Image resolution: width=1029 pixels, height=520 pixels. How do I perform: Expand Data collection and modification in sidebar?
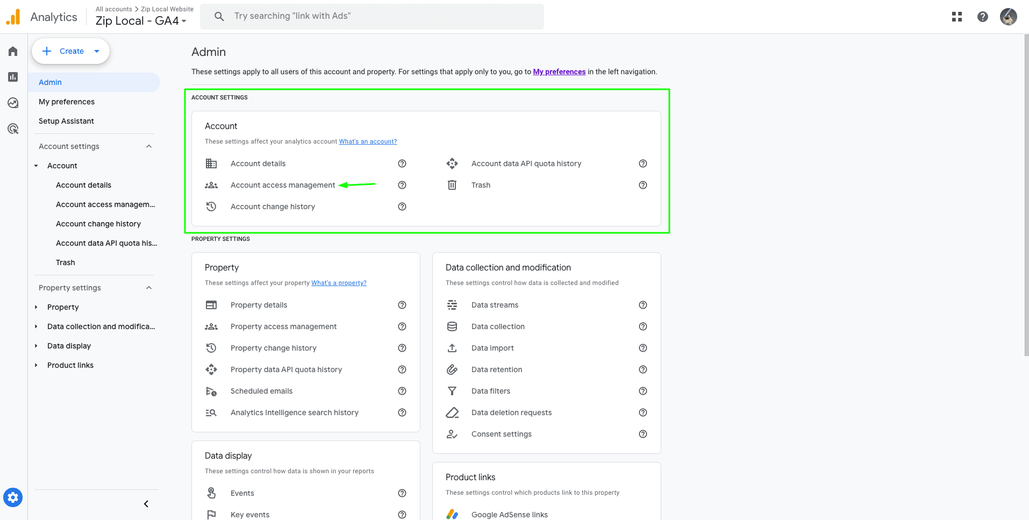[x=36, y=326]
